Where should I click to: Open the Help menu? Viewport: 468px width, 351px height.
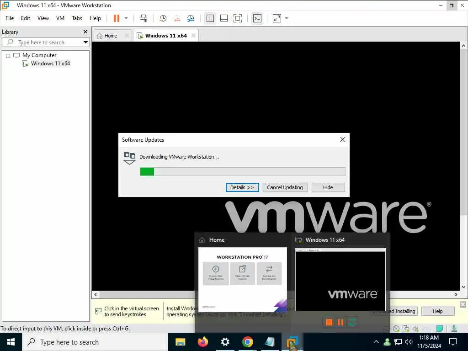pyautogui.click(x=95, y=18)
